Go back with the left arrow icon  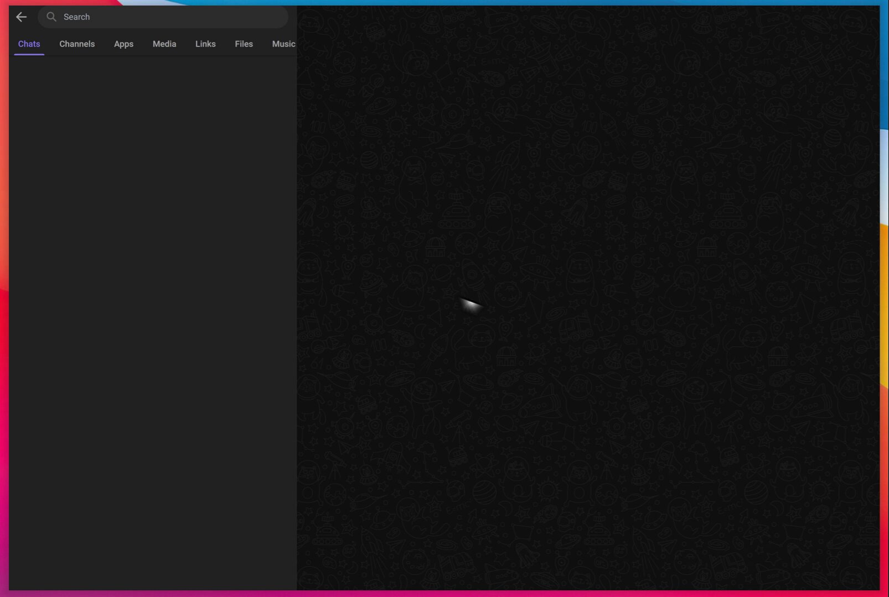[x=21, y=17]
